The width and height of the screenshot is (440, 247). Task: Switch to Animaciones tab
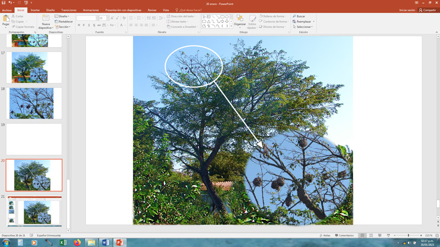pyautogui.click(x=91, y=10)
